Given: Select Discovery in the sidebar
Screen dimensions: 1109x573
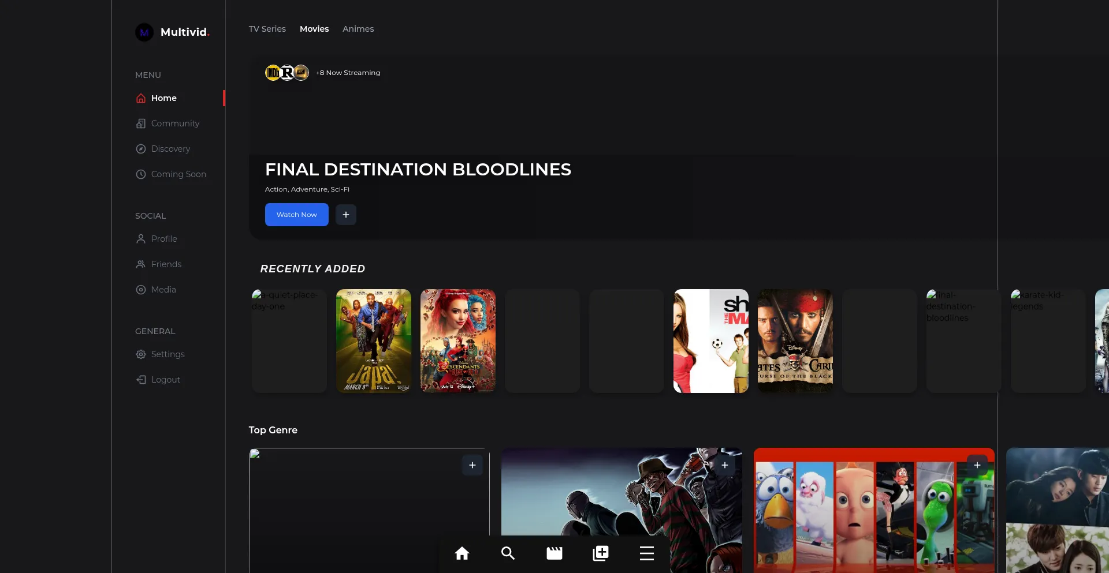Looking at the screenshot, I should [x=170, y=149].
